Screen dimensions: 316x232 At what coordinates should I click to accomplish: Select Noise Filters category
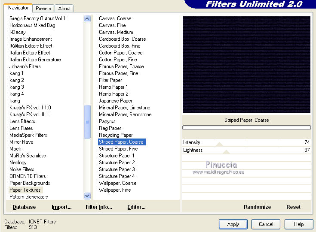coord(22,169)
